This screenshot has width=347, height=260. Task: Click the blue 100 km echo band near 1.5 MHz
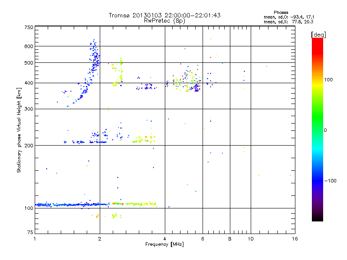[72, 205]
